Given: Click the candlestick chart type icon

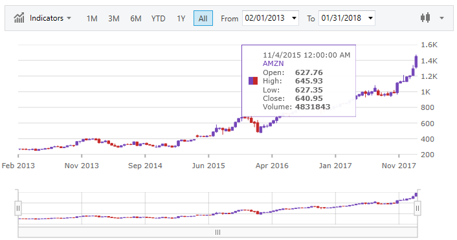Looking at the screenshot, I should (x=425, y=18).
